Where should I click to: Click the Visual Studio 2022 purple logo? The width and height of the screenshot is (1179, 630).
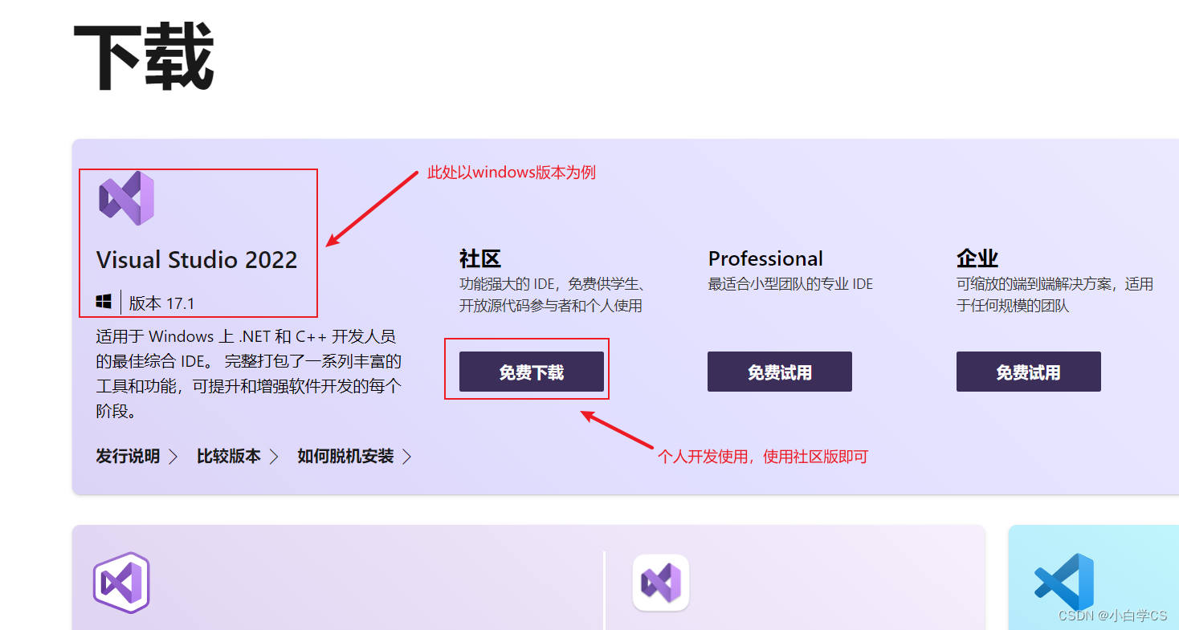126,198
